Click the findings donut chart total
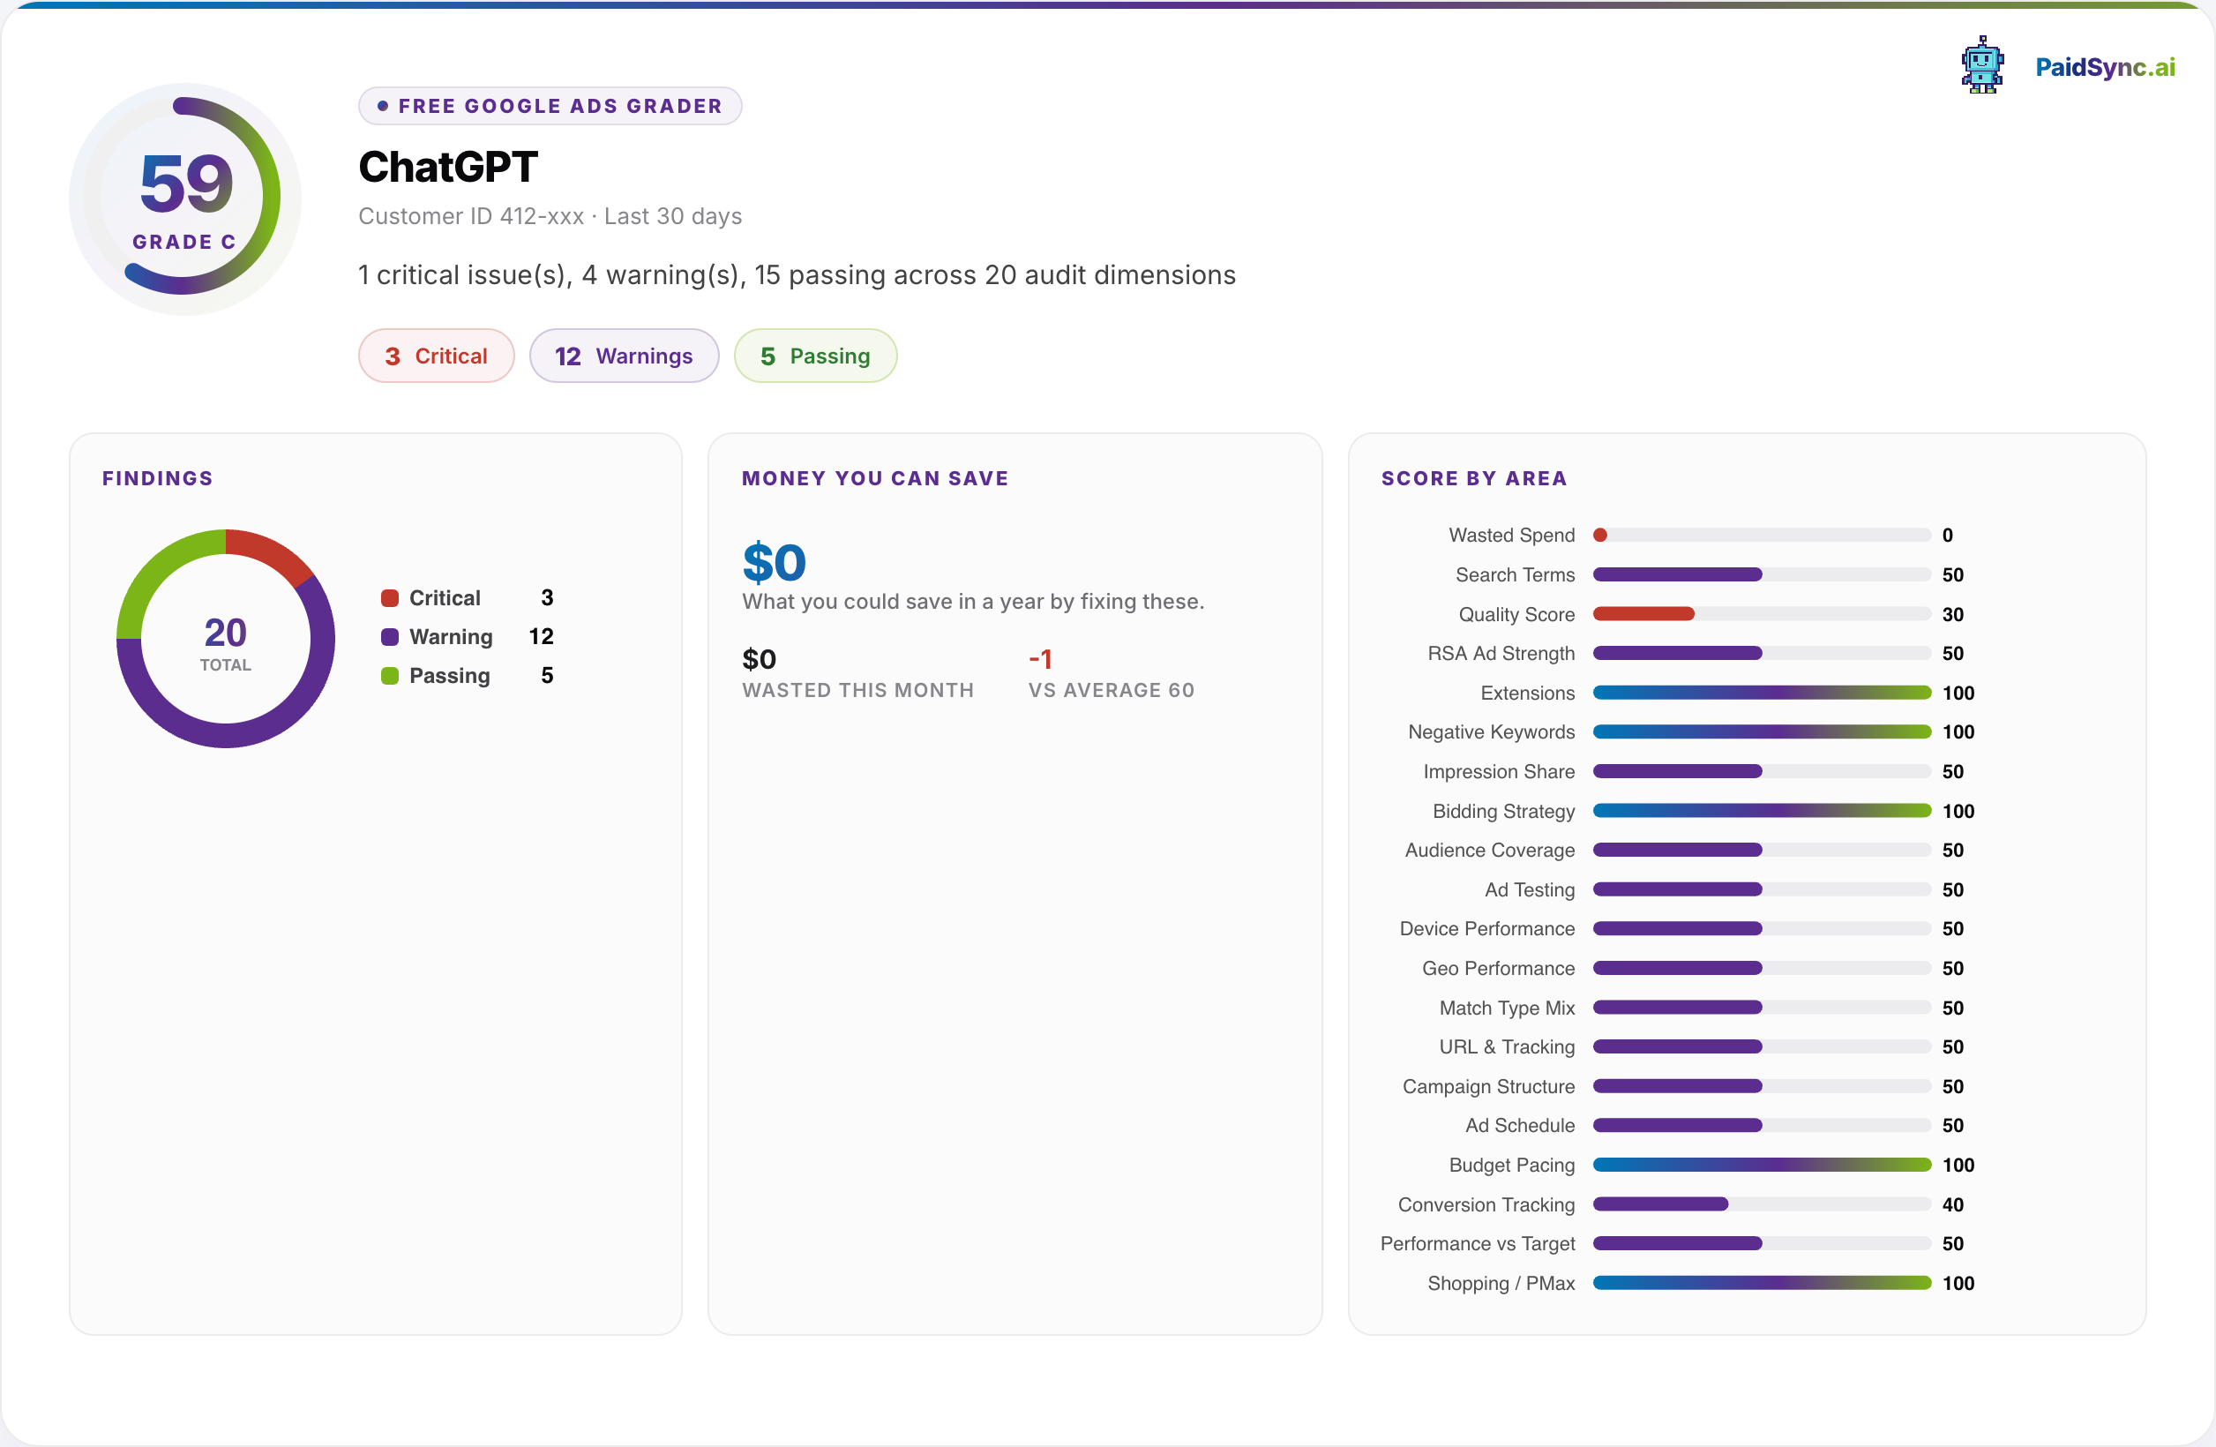The height and width of the screenshot is (1447, 2216). 225,641
